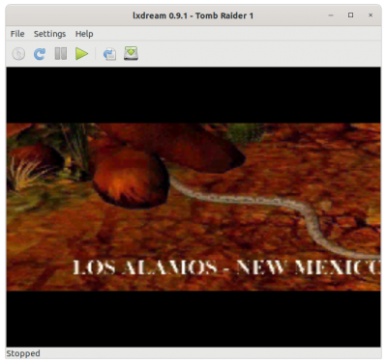Start emulation with the green play button
This screenshot has height=364, width=387.
81,54
